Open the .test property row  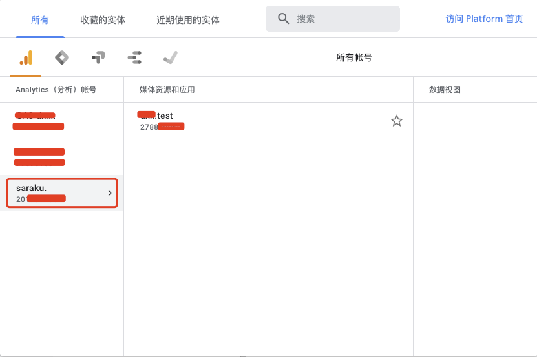coord(268,121)
